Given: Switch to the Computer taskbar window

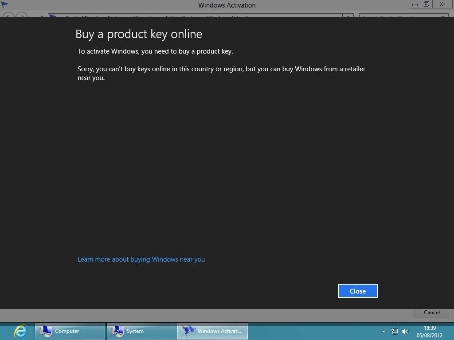Looking at the screenshot, I should click(x=70, y=331).
